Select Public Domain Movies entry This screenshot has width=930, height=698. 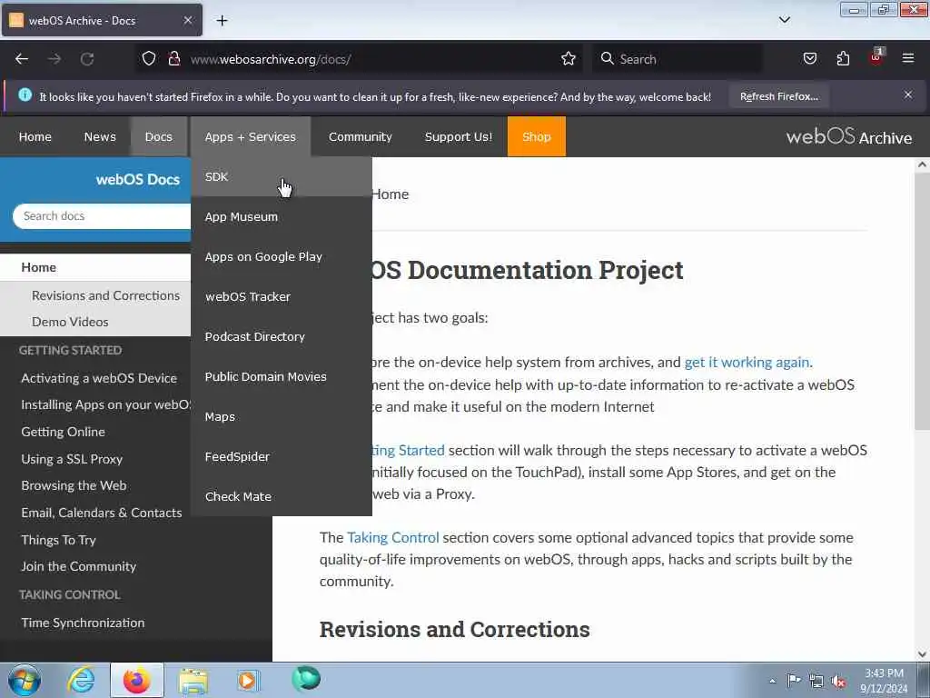pyautogui.click(x=282, y=376)
